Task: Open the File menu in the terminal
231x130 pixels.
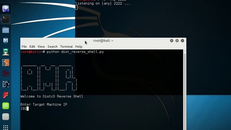Action: pyautogui.click(x=24, y=47)
